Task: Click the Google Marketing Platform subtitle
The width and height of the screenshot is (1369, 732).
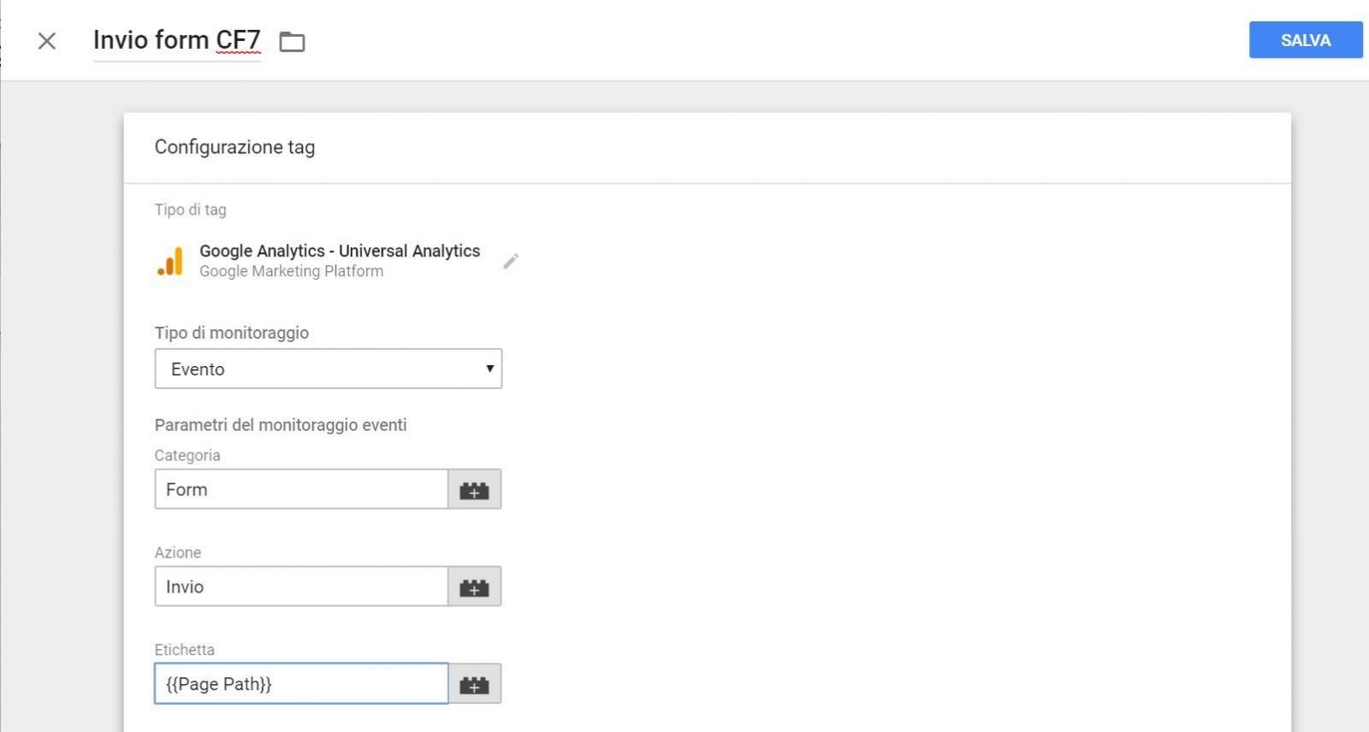Action: tap(291, 272)
